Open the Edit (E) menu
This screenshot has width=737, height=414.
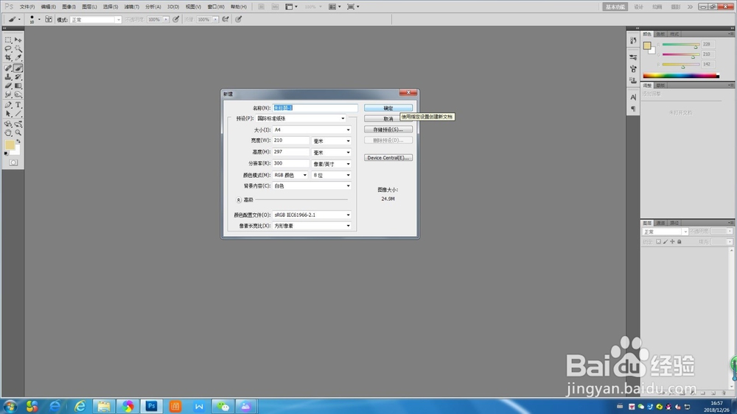(48, 7)
